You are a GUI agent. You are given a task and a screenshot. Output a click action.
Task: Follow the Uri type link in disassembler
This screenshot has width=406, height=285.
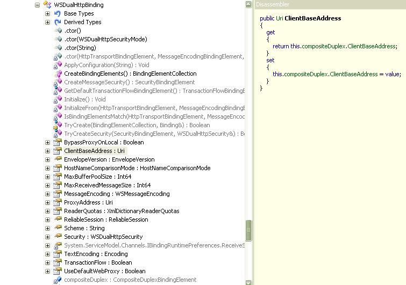pos(279,18)
